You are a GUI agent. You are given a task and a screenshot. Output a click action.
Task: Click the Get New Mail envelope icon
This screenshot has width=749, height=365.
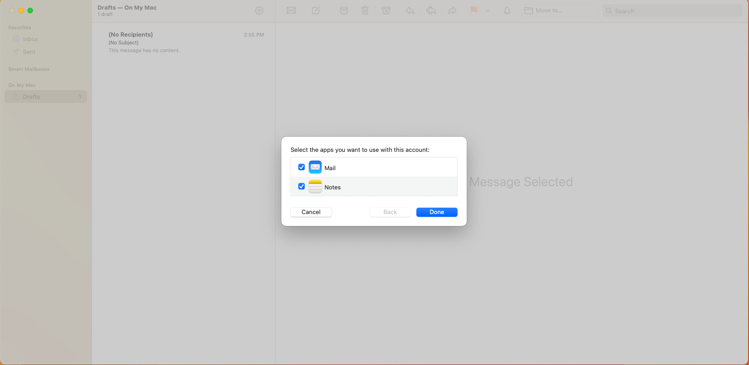pos(291,11)
